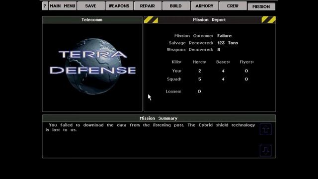Click the mission summary failure text
Image resolution: width=318 pixels, height=179 pixels.
tap(150, 127)
